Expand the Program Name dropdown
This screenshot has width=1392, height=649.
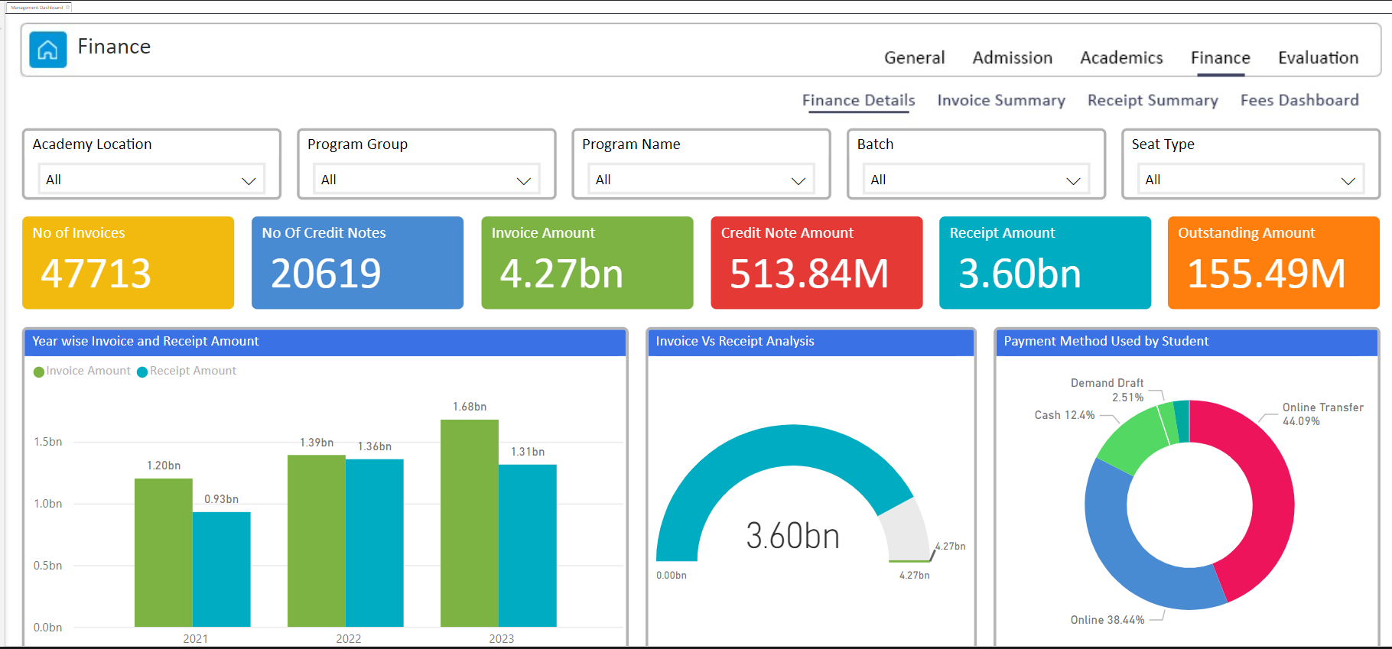(x=701, y=180)
